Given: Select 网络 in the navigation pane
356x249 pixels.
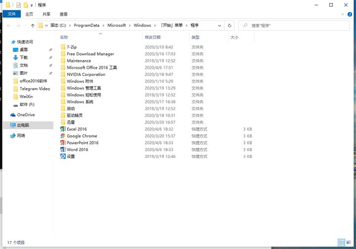Looking at the screenshot, I should click(x=21, y=136).
